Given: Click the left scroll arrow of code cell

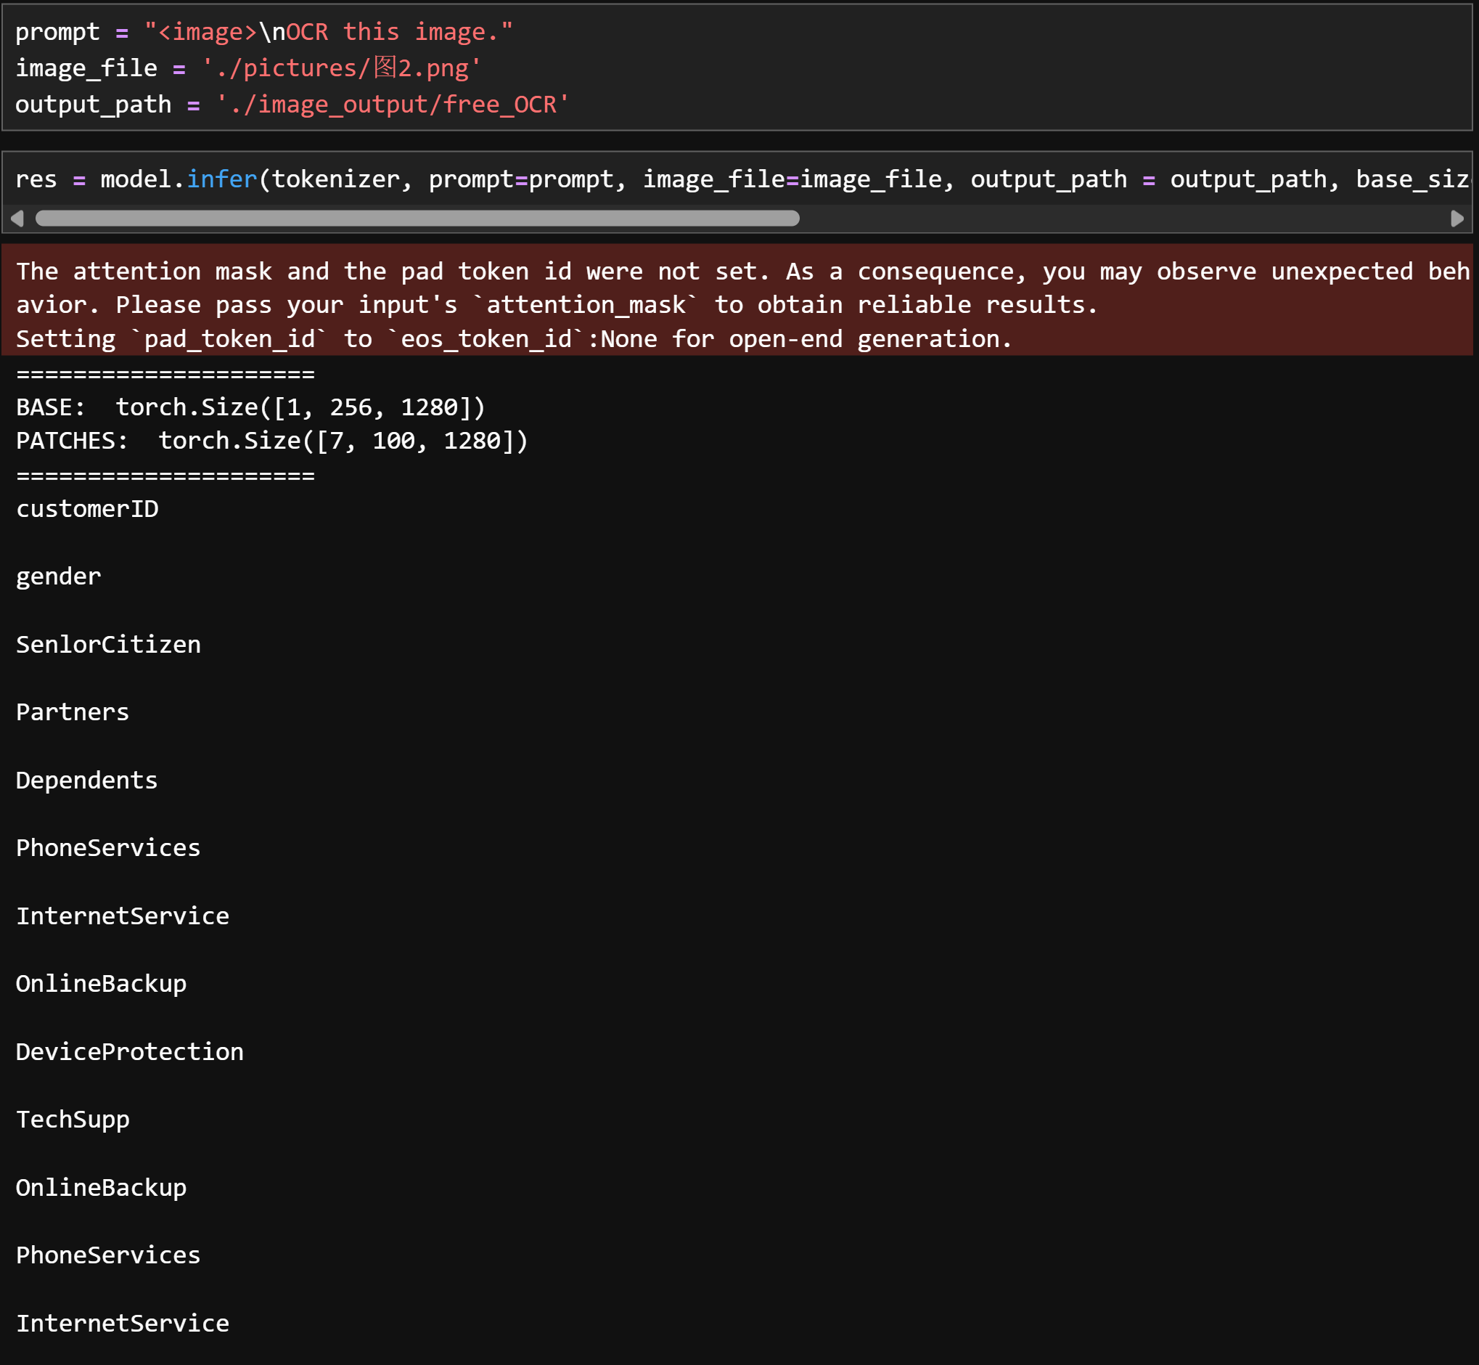Looking at the screenshot, I should 17,218.
